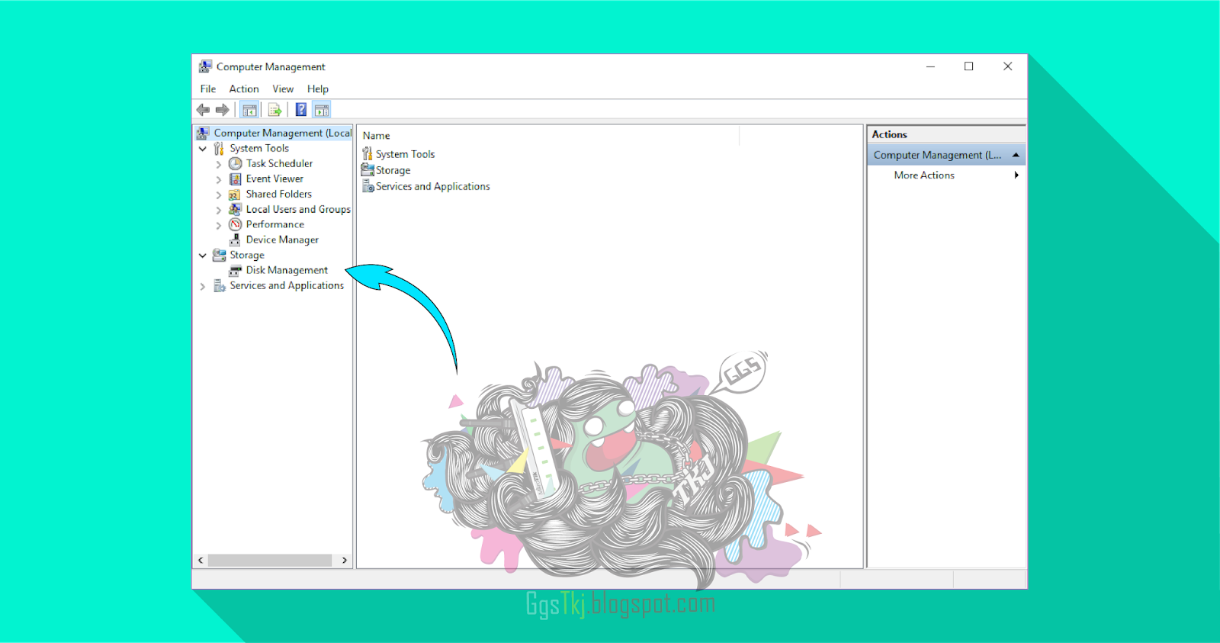The width and height of the screenshot is (1220, 643).
Task: Expand the Task Scheduler tree node
Action: (219, 164)
